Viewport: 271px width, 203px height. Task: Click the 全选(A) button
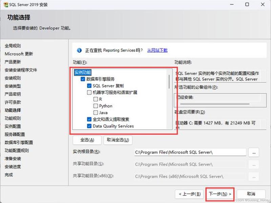click(x=87, y=140)
